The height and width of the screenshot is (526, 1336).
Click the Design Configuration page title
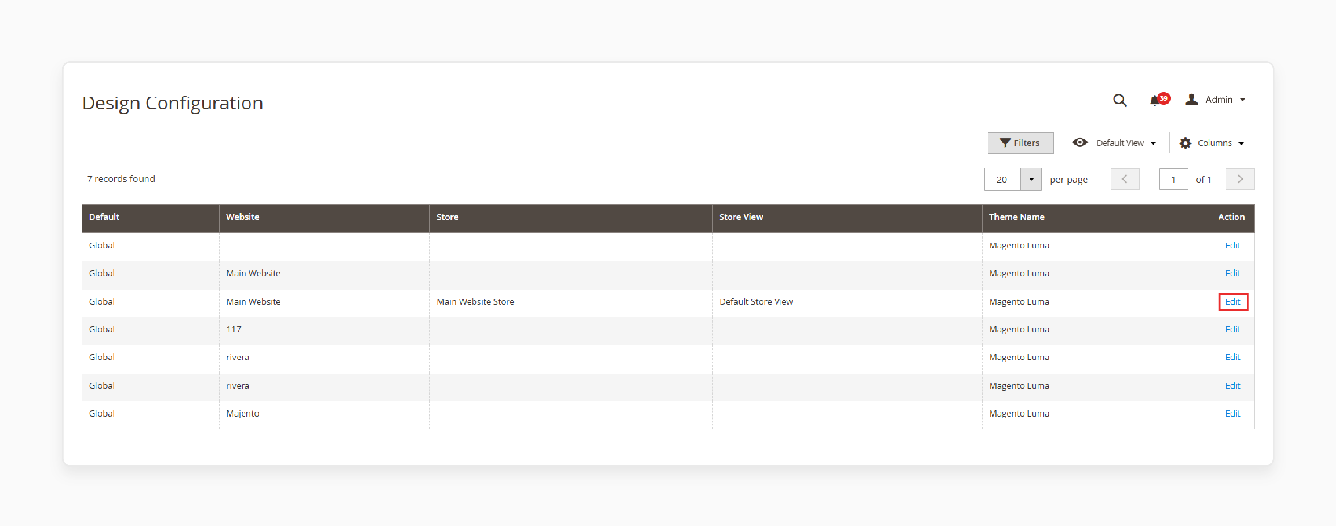172,103
